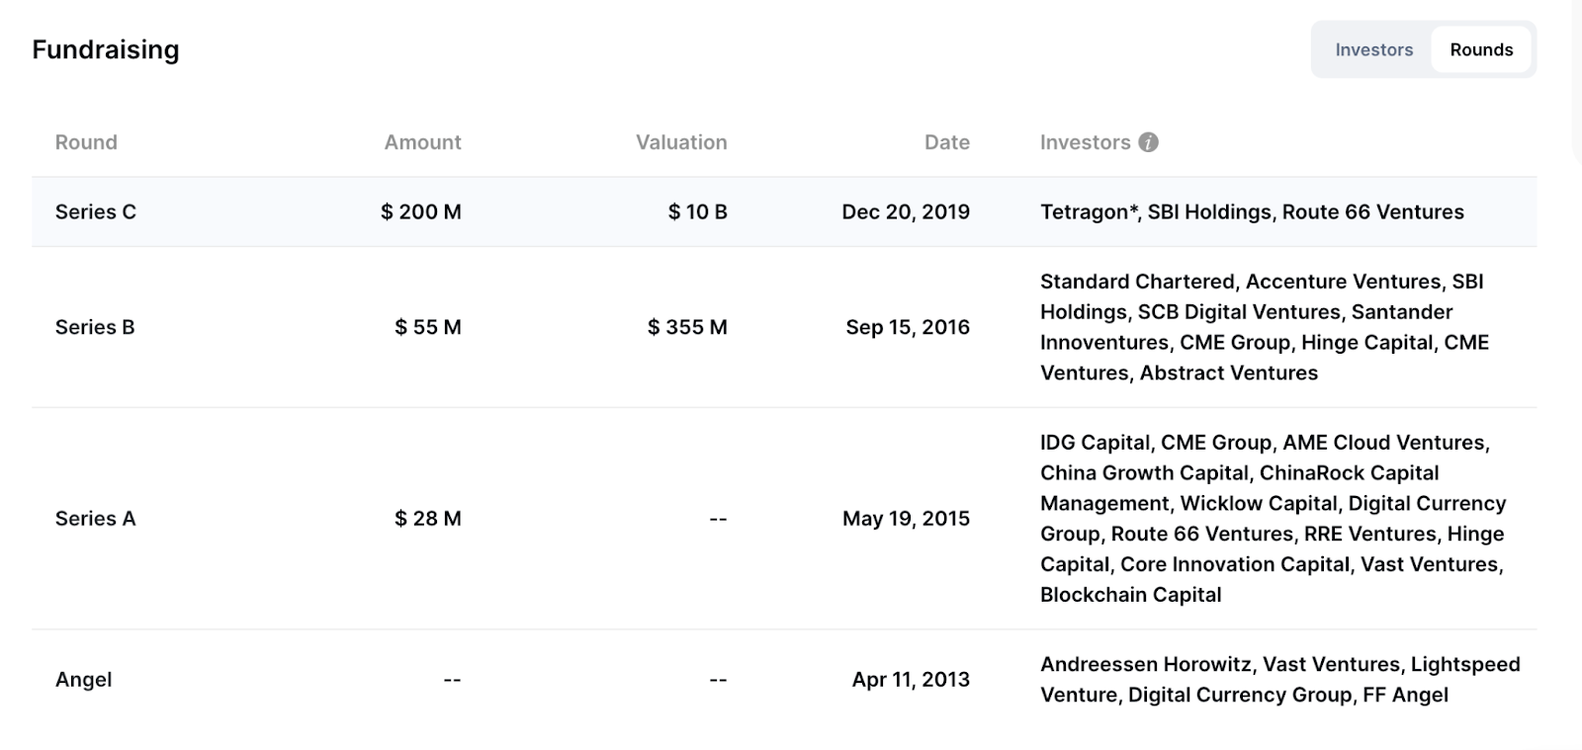Click the Date column header
This screenshot has height=750, width=1582.
coord(946,142)
